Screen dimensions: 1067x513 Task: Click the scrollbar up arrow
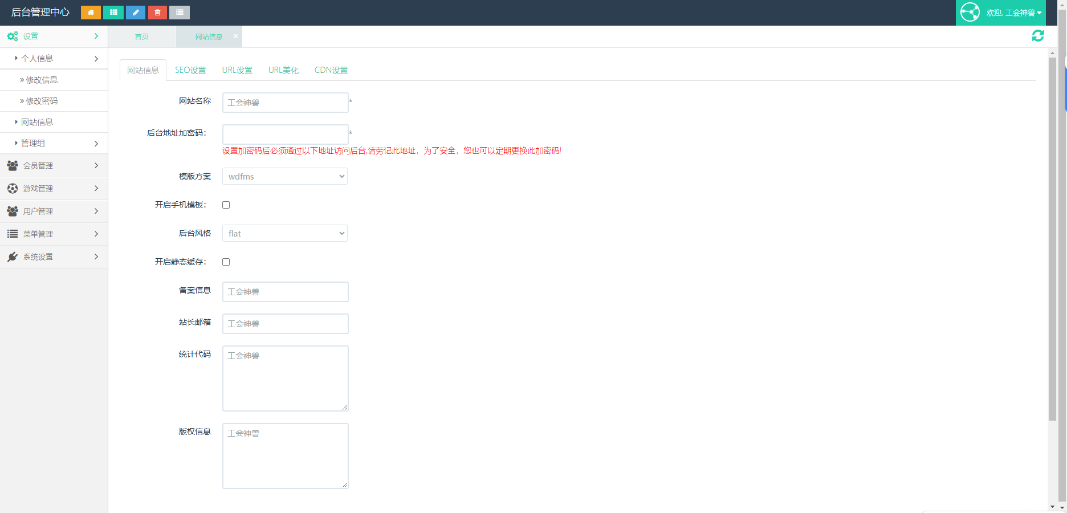tap(1052, 52)
